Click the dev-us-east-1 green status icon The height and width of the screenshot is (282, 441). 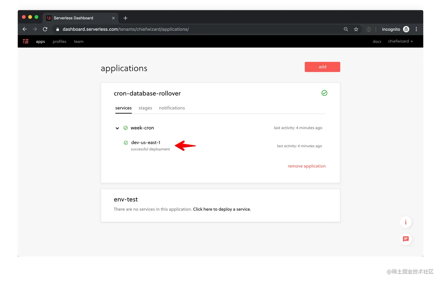coord(126,143)
